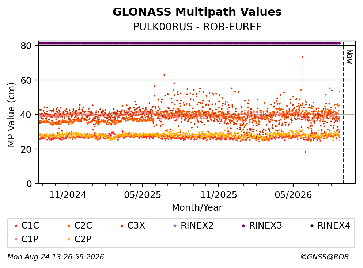Click the C1P pink legend marker

click(16, 239)
